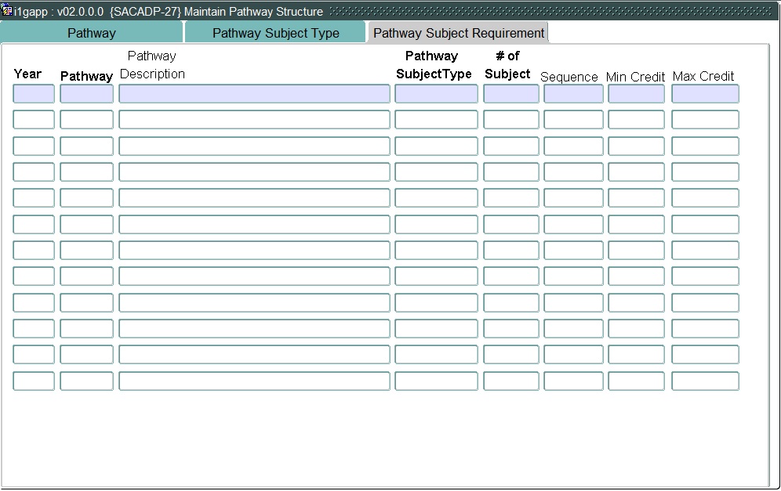Click the i1gapp title bar application icon
The height and width of the screenshot is (491, 781).
(x=7, y=11)
